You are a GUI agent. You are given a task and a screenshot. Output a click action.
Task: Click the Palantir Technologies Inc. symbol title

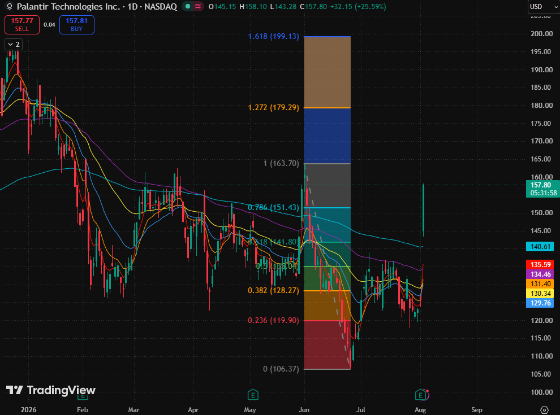pos(68,6)
